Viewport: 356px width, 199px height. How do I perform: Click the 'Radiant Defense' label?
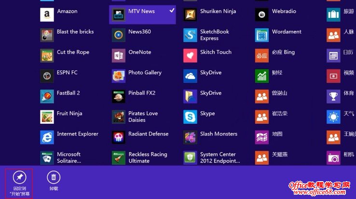[x=149, y=134]
